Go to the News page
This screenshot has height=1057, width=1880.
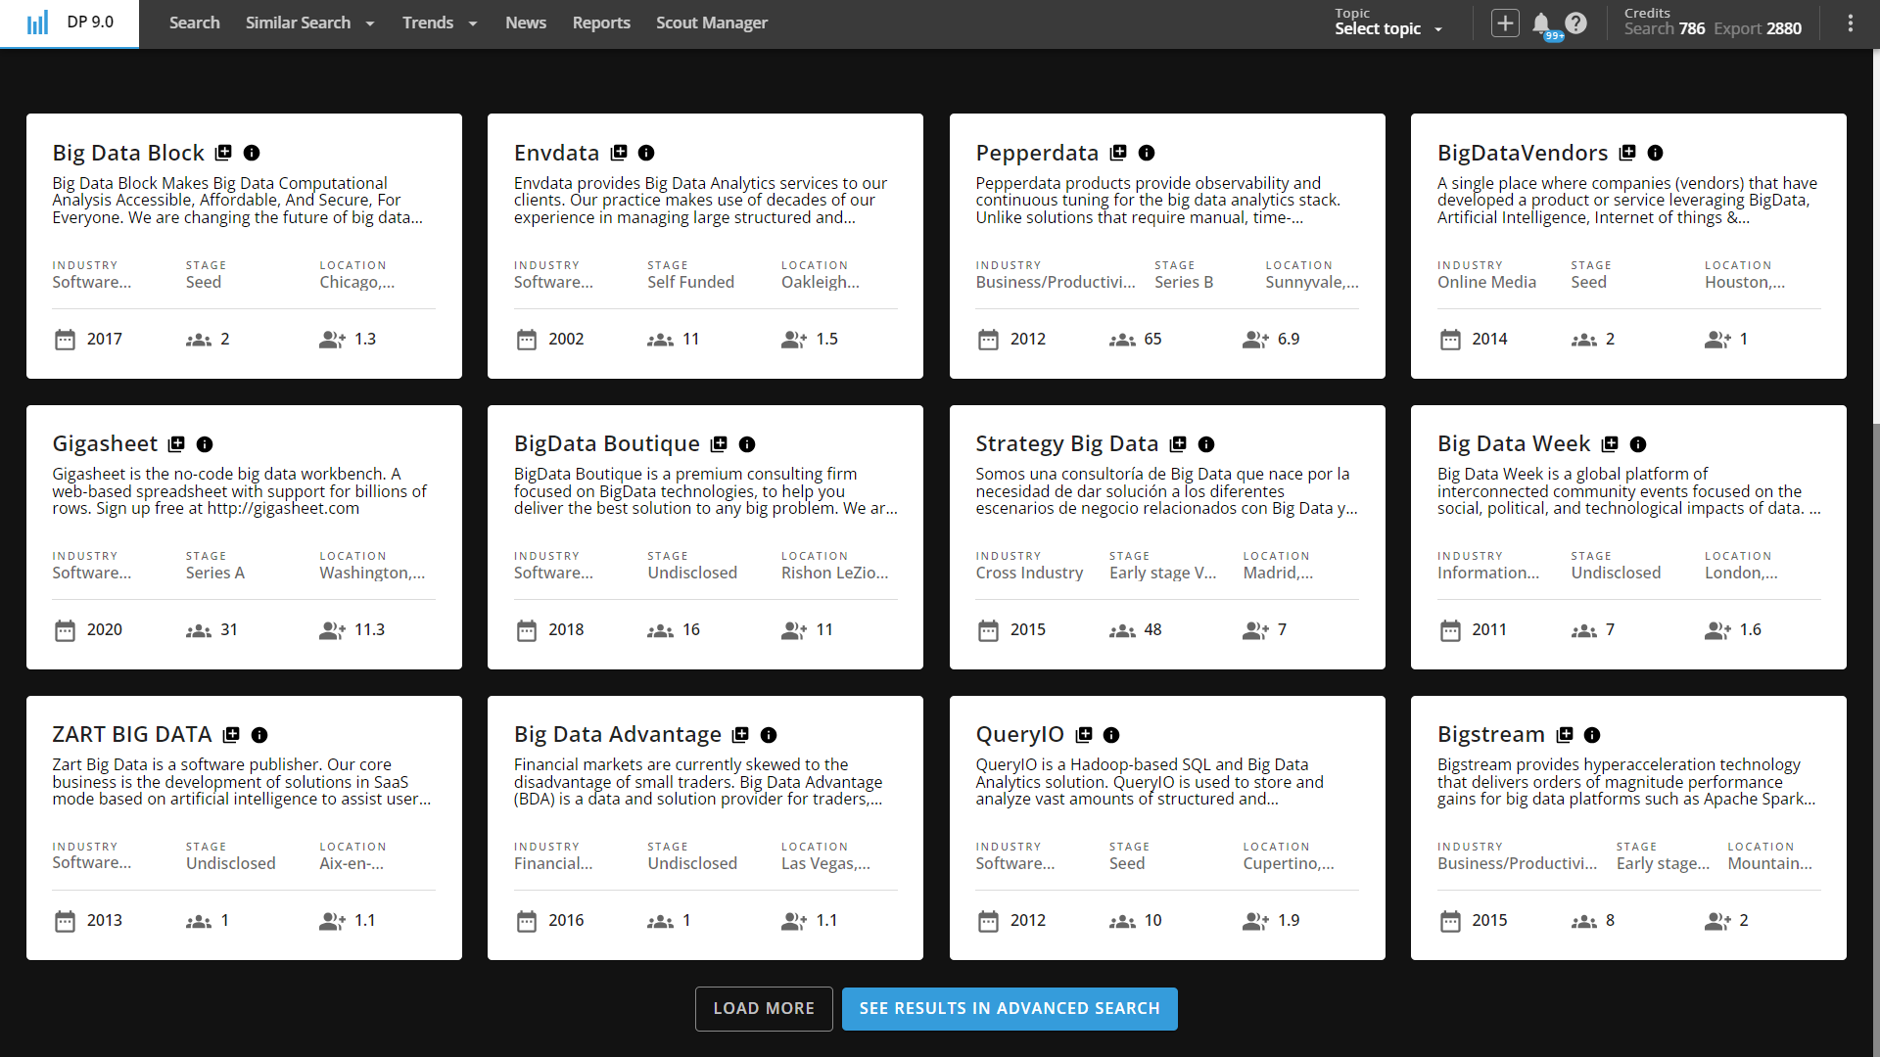pos(526,23)
